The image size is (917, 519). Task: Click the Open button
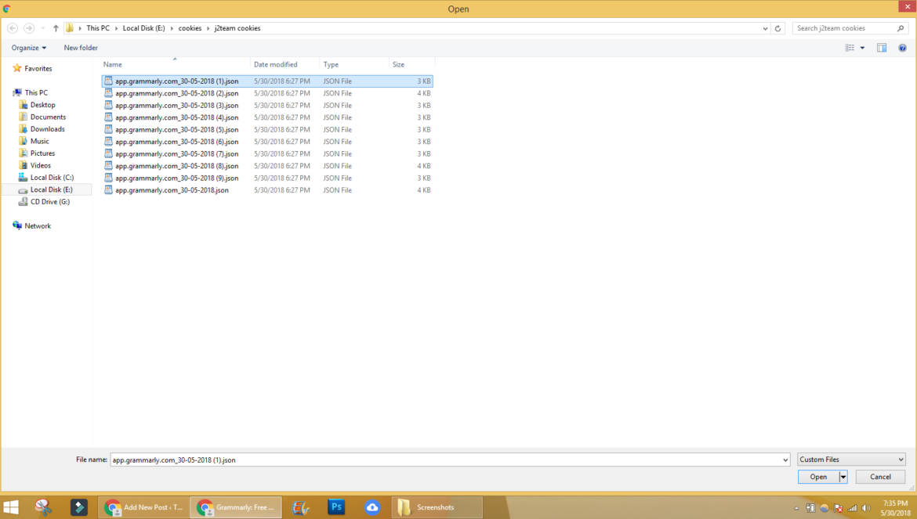pyautogui.click(x=818, y=477)
